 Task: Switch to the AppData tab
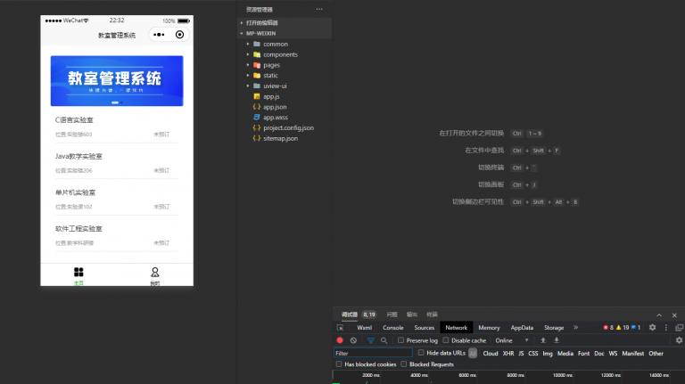[522, 328]
